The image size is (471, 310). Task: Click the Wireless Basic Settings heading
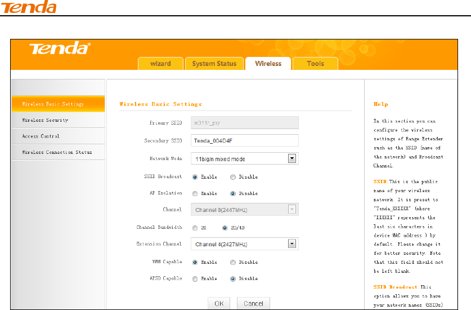160,104
